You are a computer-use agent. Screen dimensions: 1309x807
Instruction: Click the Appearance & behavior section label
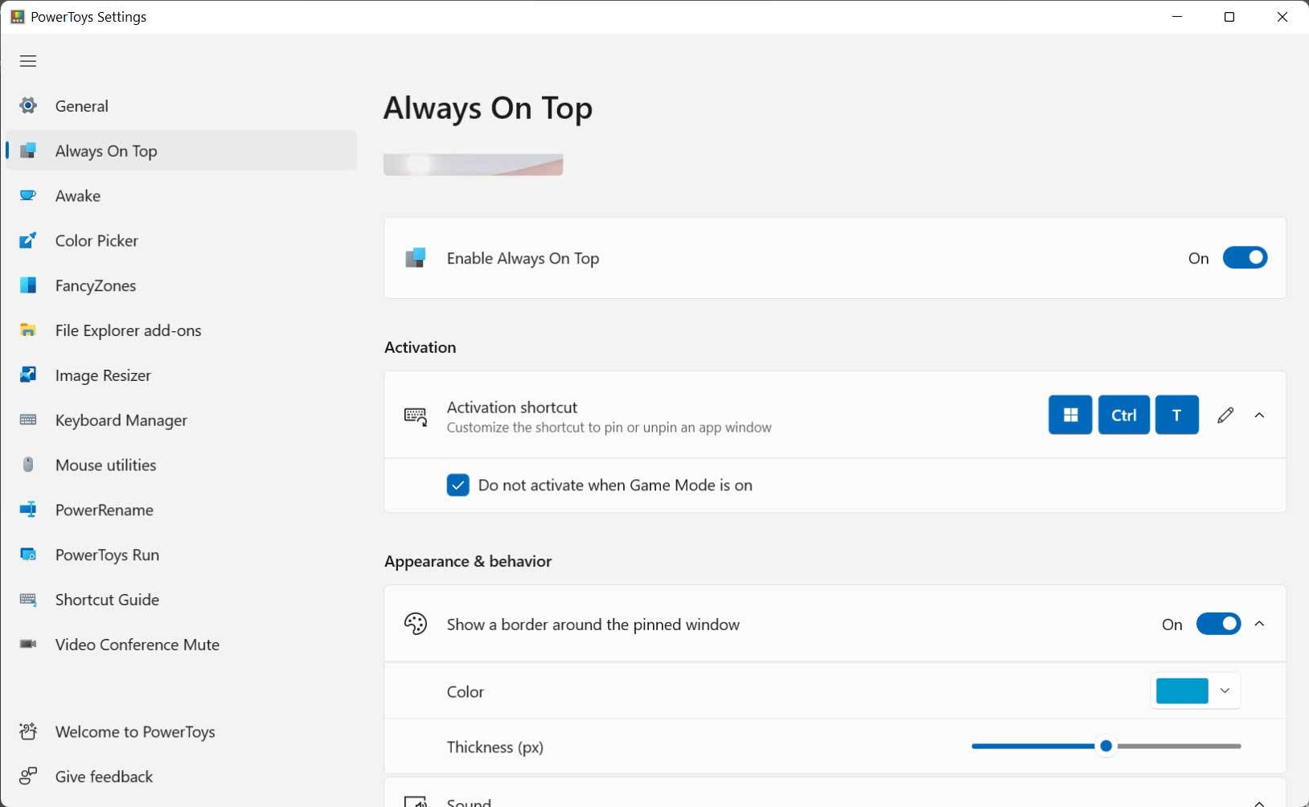468,561
